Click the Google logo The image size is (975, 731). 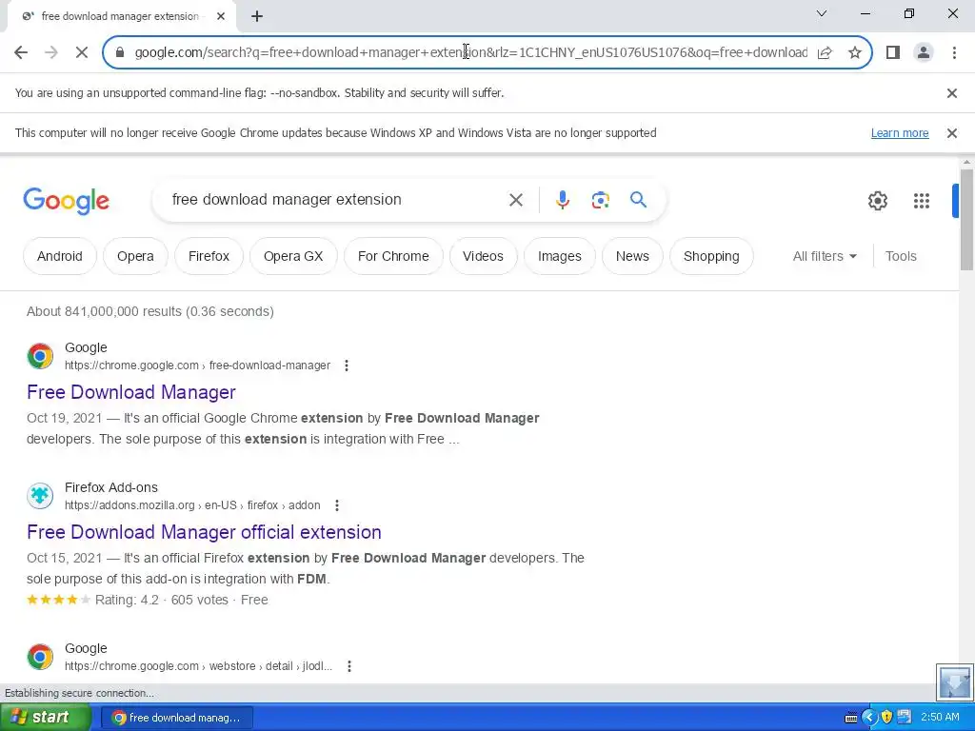[x=66, y=201]
